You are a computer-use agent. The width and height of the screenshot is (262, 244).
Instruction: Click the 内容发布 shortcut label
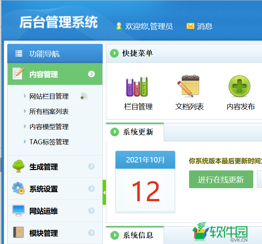pyautogui.click(x=241, y=107)
